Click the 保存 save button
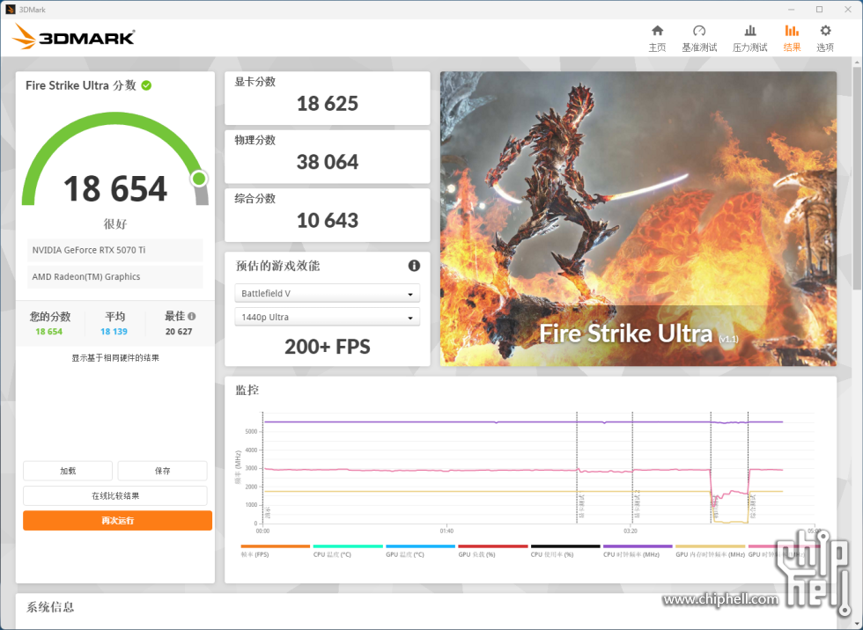Viewport: 863px width, 630px height. click(x=162, y=471)
